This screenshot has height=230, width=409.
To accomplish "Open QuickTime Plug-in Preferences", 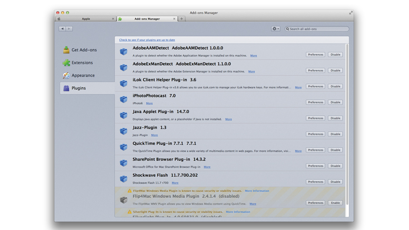I will [315, 150].
